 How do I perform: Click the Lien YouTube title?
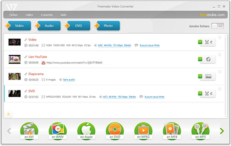[x=38, y=57]
